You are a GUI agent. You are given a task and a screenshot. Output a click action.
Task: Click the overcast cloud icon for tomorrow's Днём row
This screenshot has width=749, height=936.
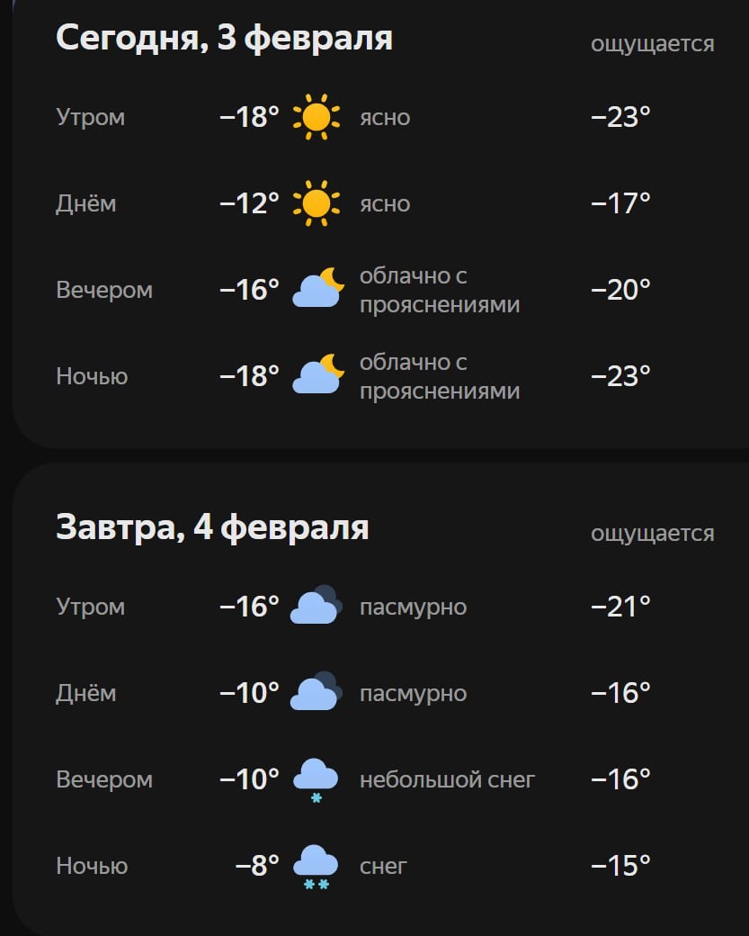point(316,692)
